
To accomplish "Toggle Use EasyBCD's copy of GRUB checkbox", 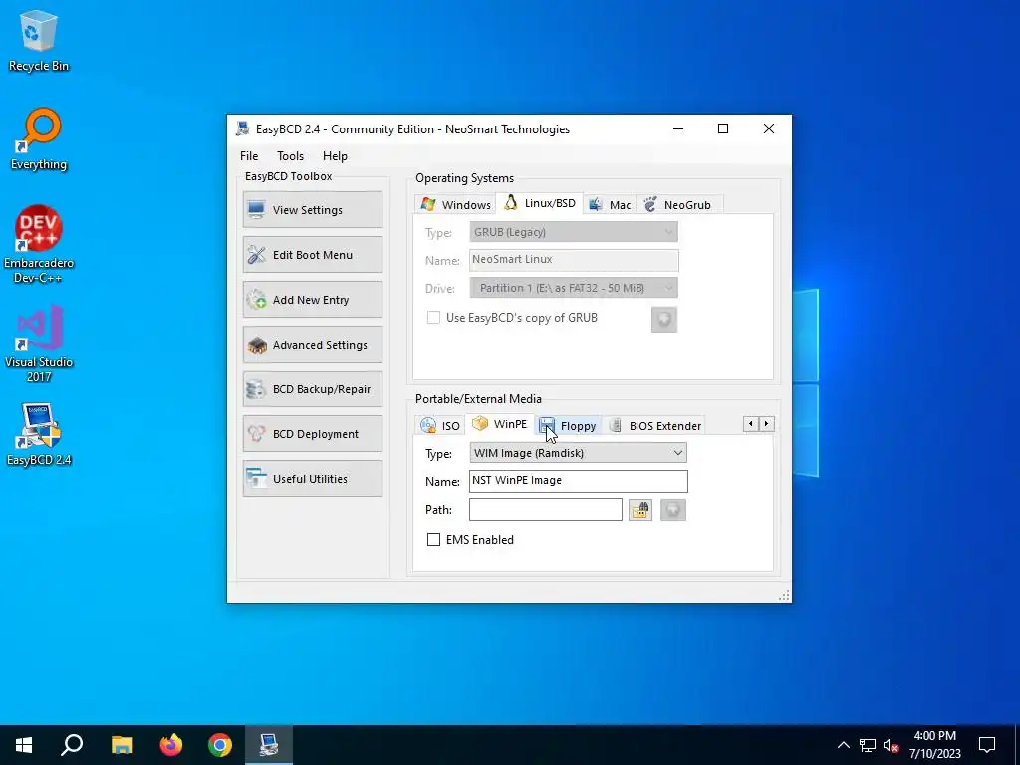I will click(433, 318).
